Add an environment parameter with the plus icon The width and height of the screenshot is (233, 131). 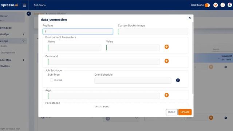[167, 47]
